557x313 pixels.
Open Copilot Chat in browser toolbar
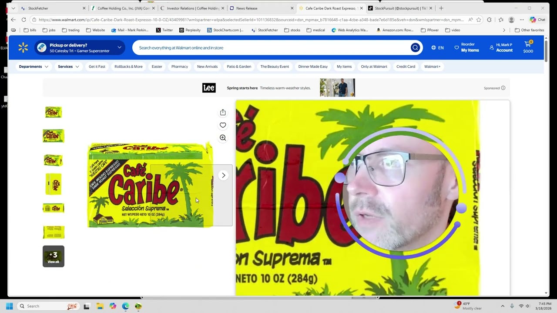point(537,20)
